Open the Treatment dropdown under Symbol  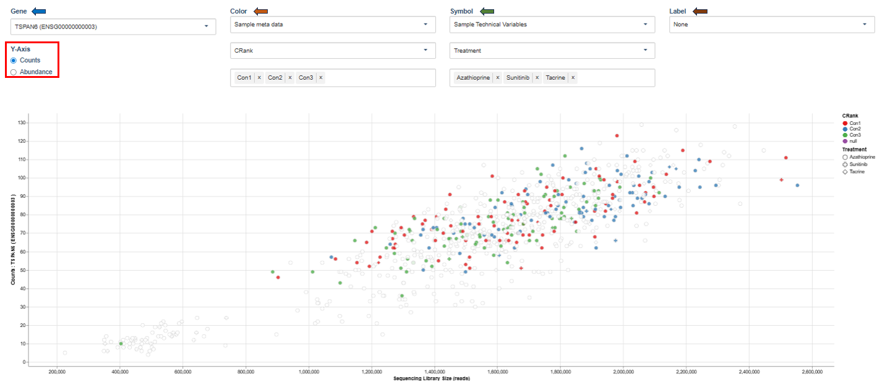pyautogui.click(x=550, y=50)
